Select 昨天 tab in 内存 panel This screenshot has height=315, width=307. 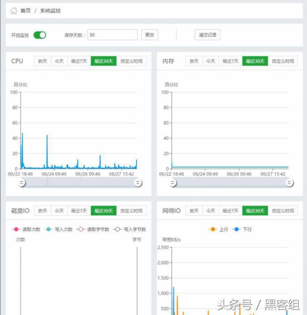[194, 61]
